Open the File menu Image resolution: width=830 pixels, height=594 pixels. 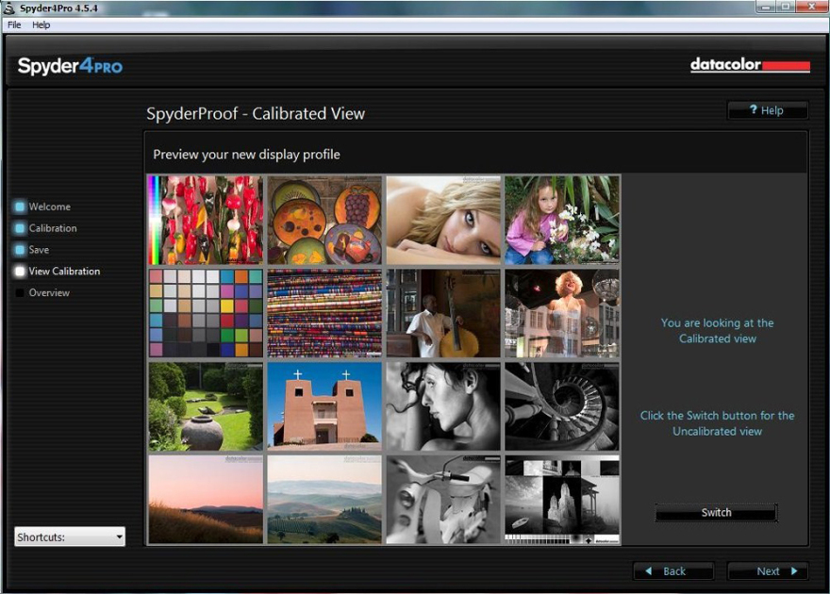pyautogui.click(x=14, y=25)
